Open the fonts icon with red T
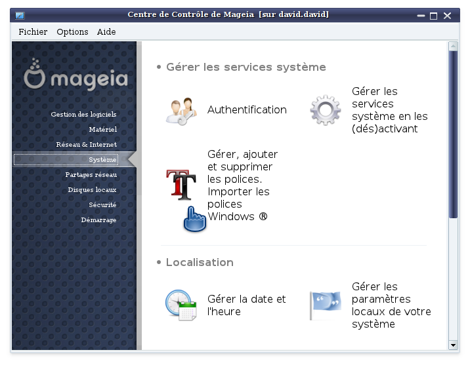The height and width of the screenshot is (365, 470). point(181,185)
